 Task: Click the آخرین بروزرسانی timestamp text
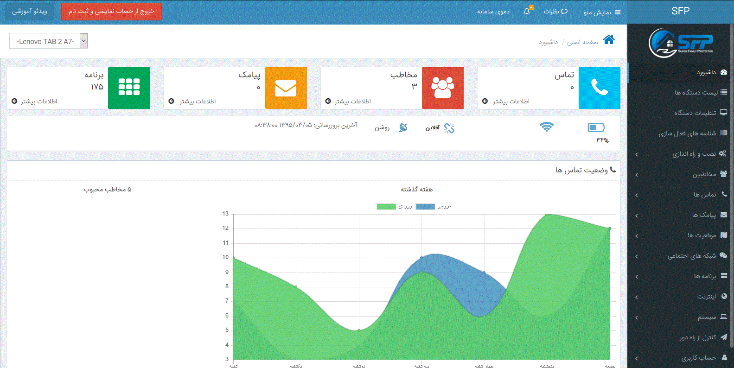coord(306,125)
